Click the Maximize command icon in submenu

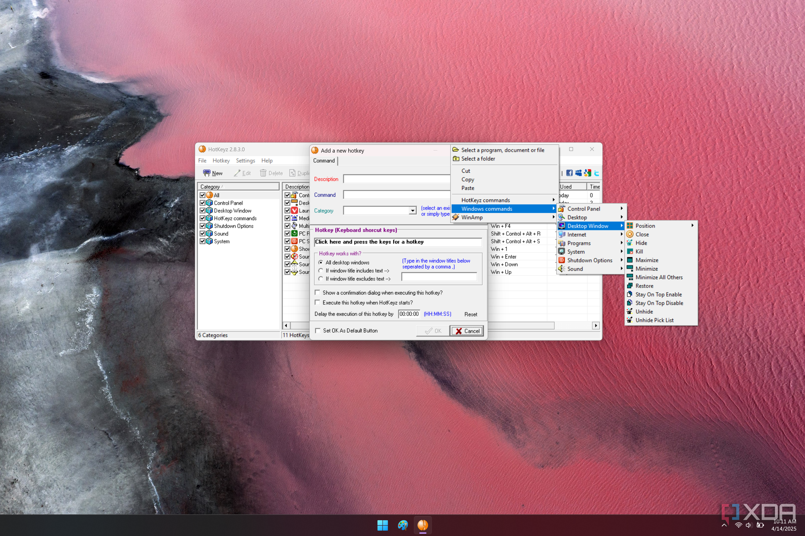(x=629, y=260)
